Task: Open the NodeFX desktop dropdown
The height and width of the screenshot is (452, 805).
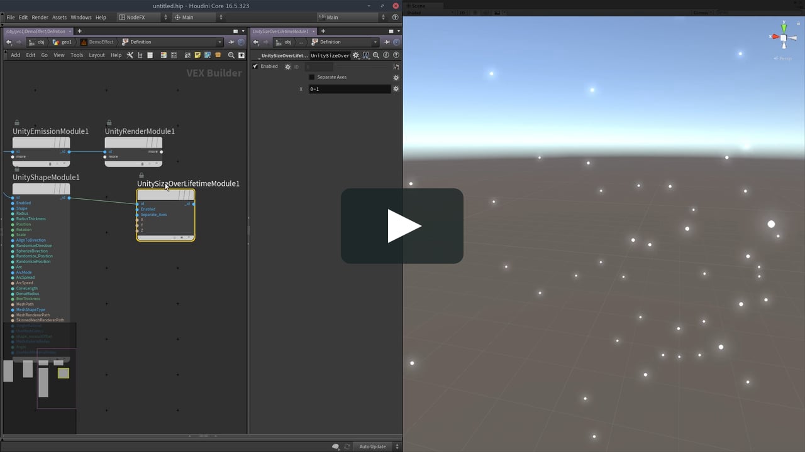Action: 144,18
